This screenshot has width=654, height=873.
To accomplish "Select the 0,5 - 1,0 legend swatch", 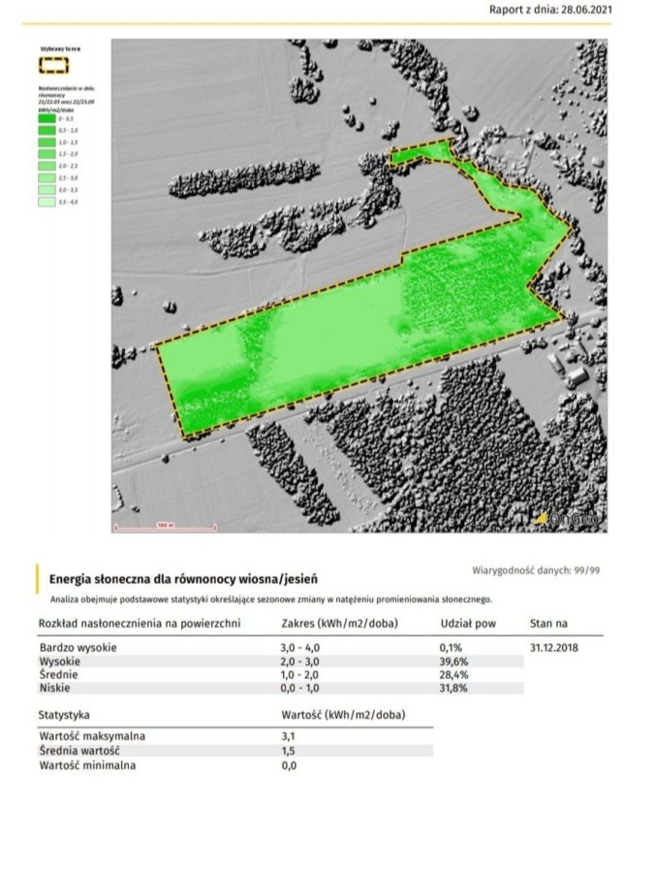I will (x=47, y=130).
